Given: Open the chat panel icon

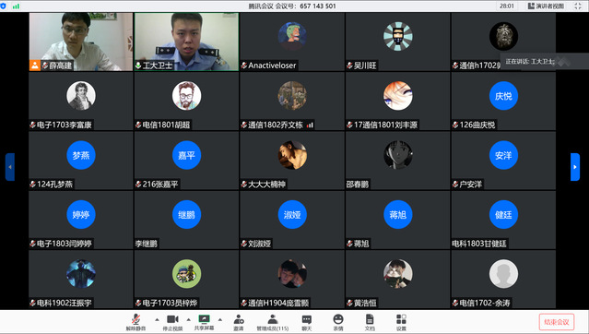Looking at the screenshot, I should (x=307, y=319).
